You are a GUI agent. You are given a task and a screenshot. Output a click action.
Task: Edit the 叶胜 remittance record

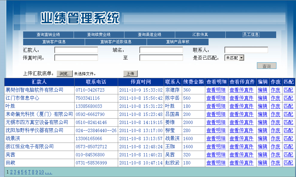click(x=263, y=106)
